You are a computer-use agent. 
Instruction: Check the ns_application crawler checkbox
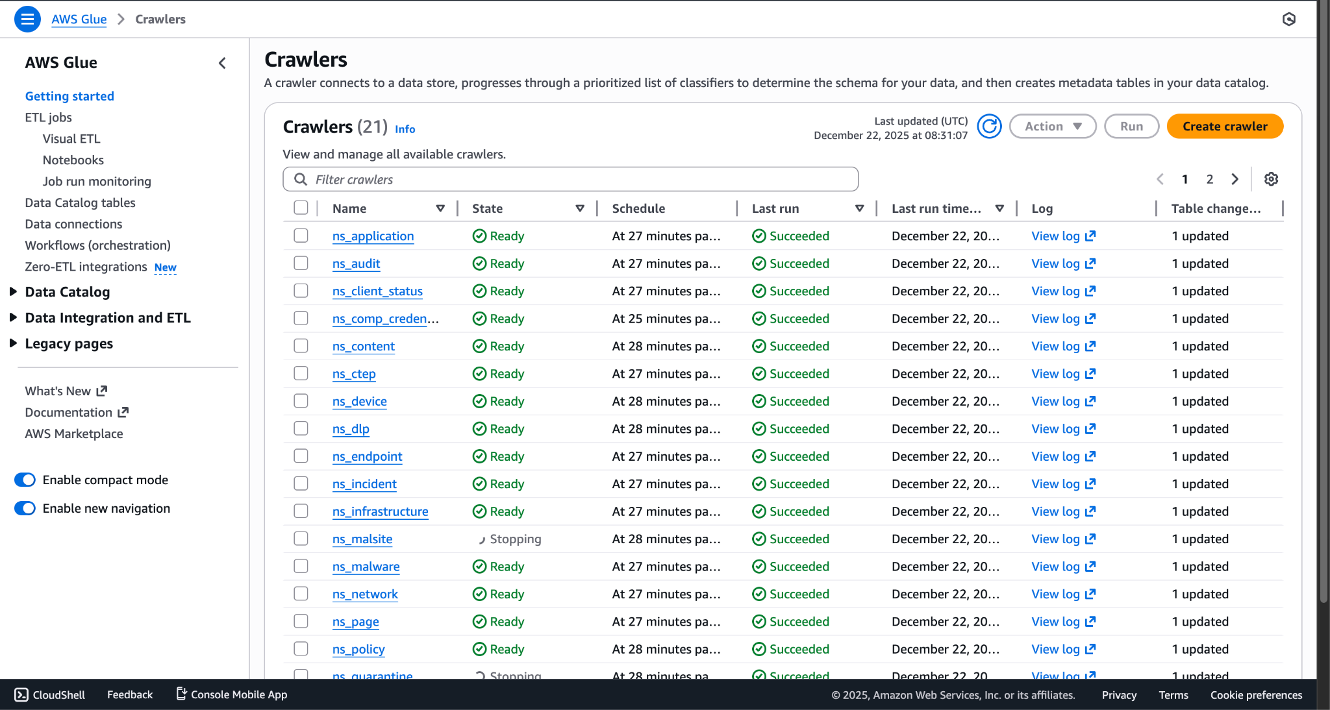[301, 236]
